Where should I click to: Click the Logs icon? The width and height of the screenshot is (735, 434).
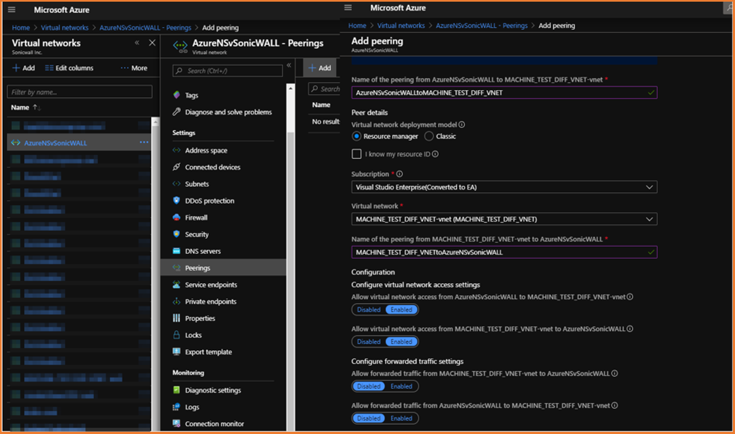click(177, 407)
